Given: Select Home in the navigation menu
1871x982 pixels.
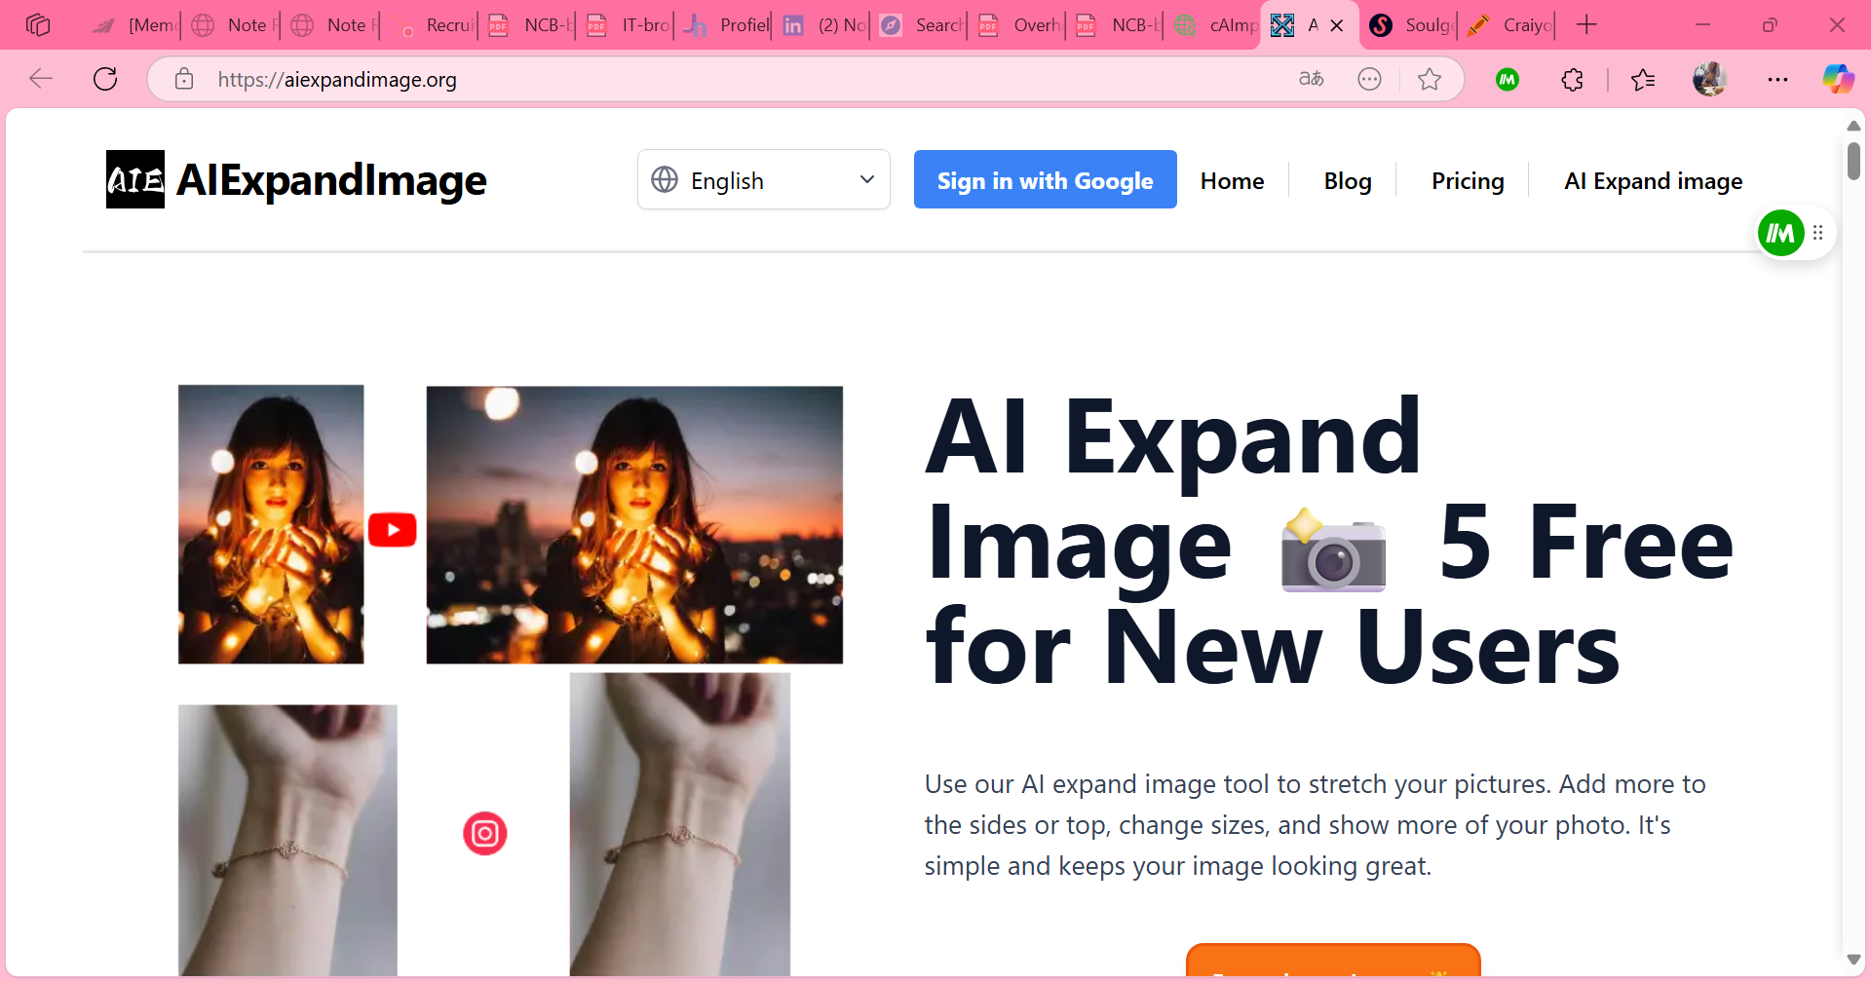Looking at the screenshot, I should pos(1232,180).
